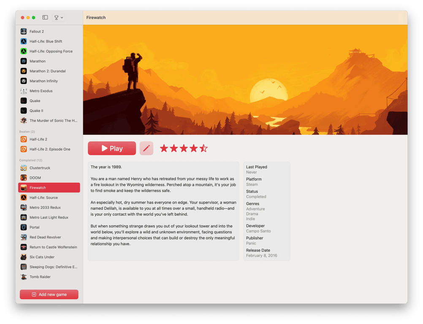The width and height of the screenshot is (423, 324).
Task: Open the pencil edit game button
Action: (x=146, y=148)
